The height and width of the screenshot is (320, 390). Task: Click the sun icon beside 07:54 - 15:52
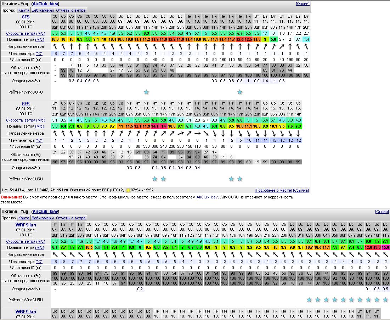point(128,190)
